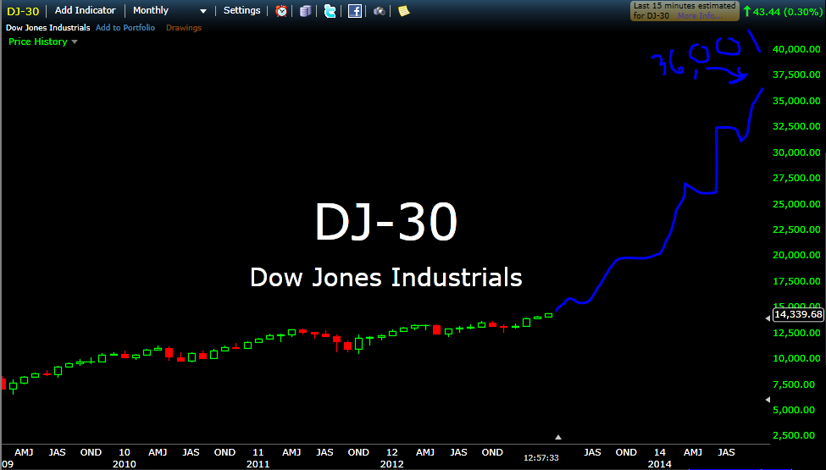Click the Last 15 minutes estimated notice
This screenshot has height=470, width=826.
pos(685,10)
